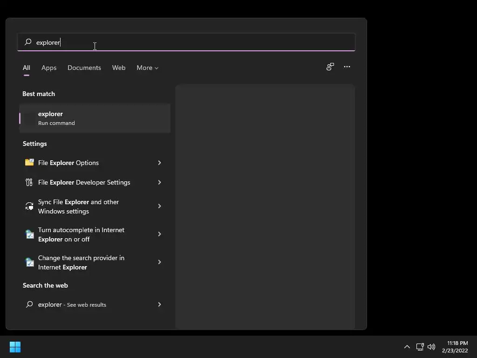
Task: Open File Explorer Options setting
Action: [95, 163]
